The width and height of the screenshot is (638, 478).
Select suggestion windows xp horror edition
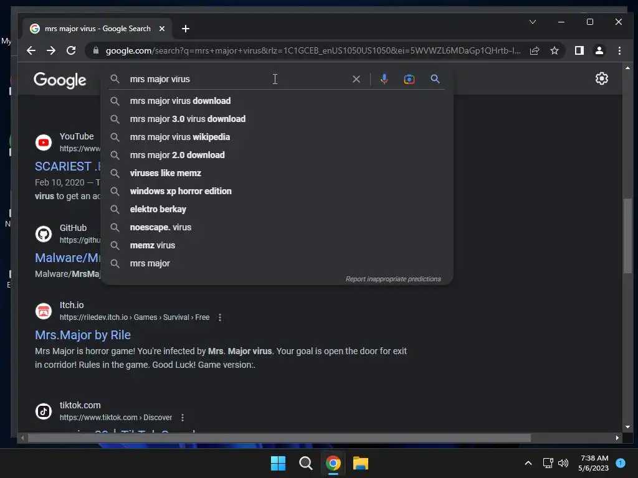[277, 191]
